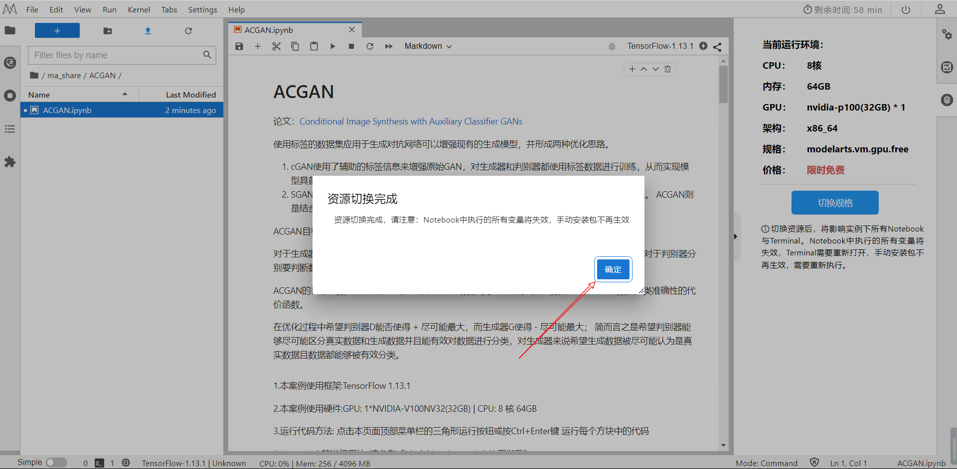
Task: Open the layers icon in right sidebar
Action: coord(947,100)
